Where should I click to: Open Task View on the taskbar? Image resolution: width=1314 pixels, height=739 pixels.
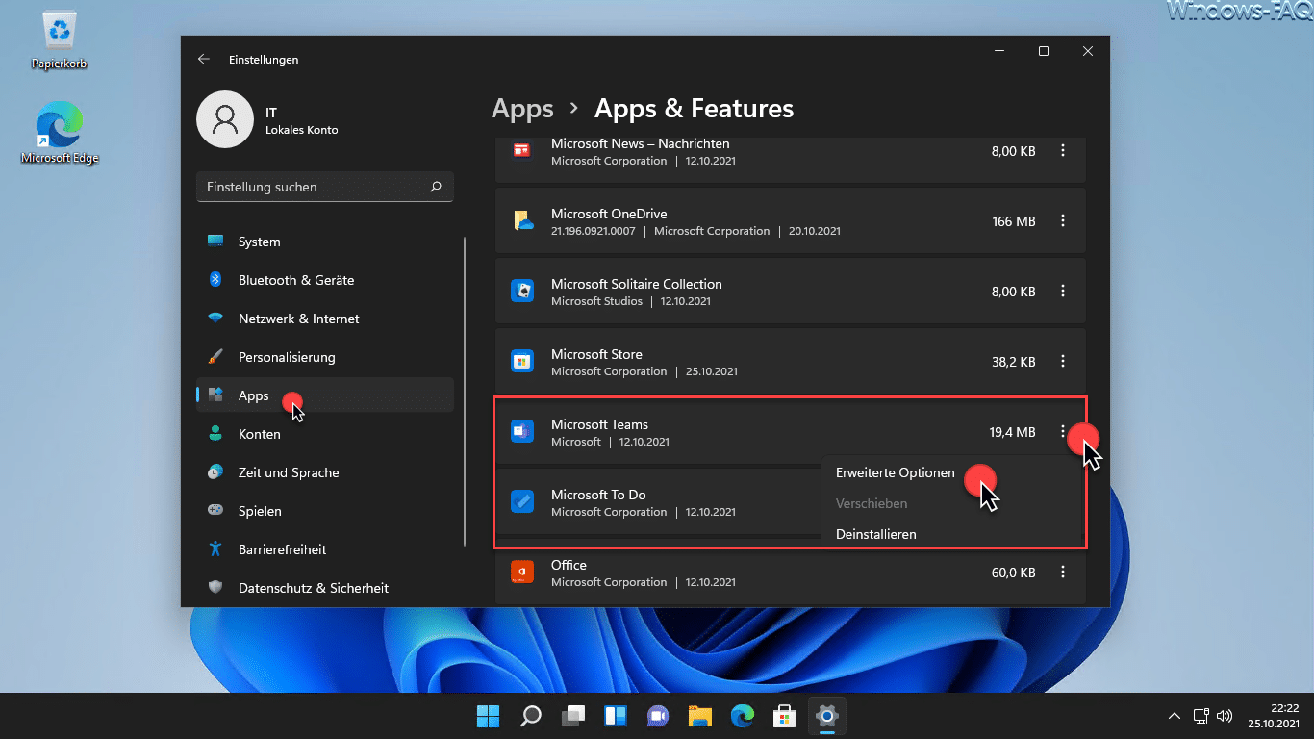tap(573, 716)
